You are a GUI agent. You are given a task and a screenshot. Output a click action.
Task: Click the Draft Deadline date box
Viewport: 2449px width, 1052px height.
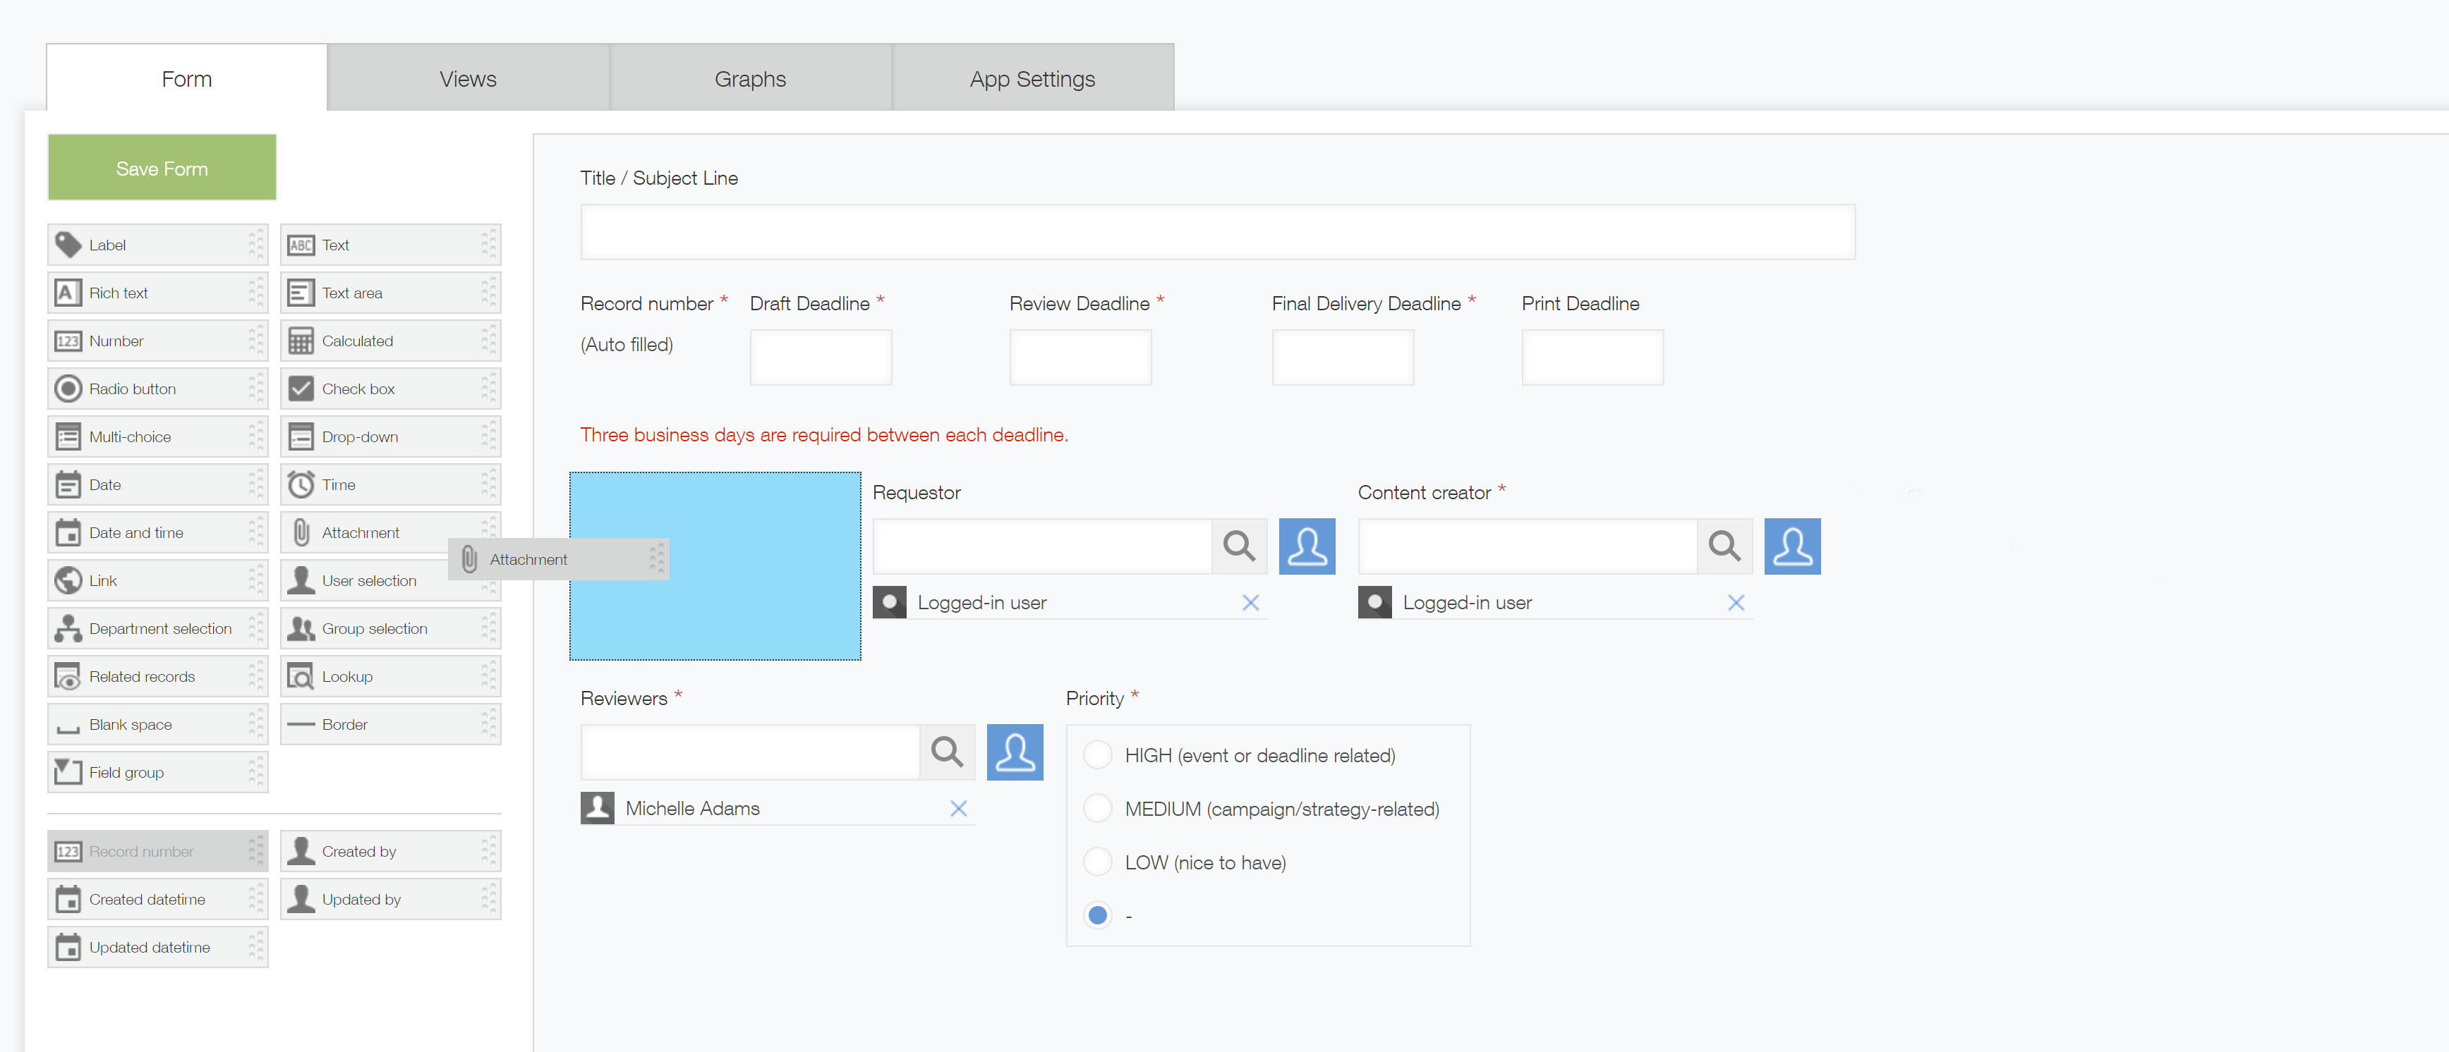click(x=819, y=356)
